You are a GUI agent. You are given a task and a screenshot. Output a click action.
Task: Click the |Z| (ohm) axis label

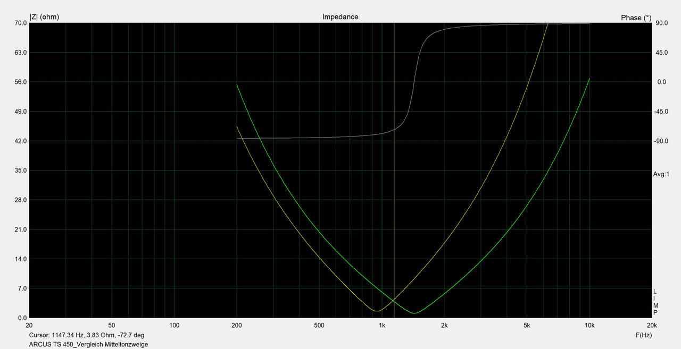(45, 17)
